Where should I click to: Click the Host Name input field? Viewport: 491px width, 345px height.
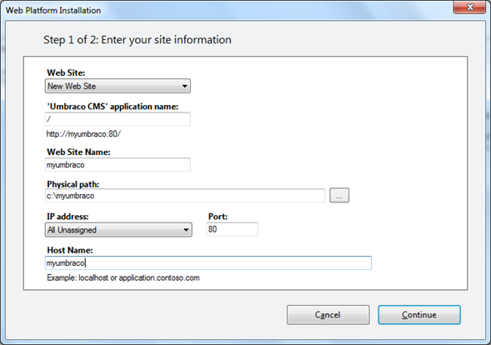click(208, 263)
